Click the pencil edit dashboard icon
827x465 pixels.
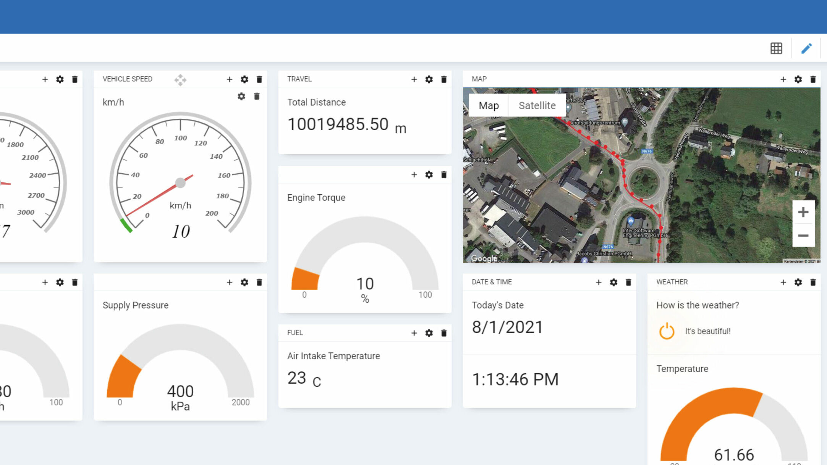coord(806,48)
